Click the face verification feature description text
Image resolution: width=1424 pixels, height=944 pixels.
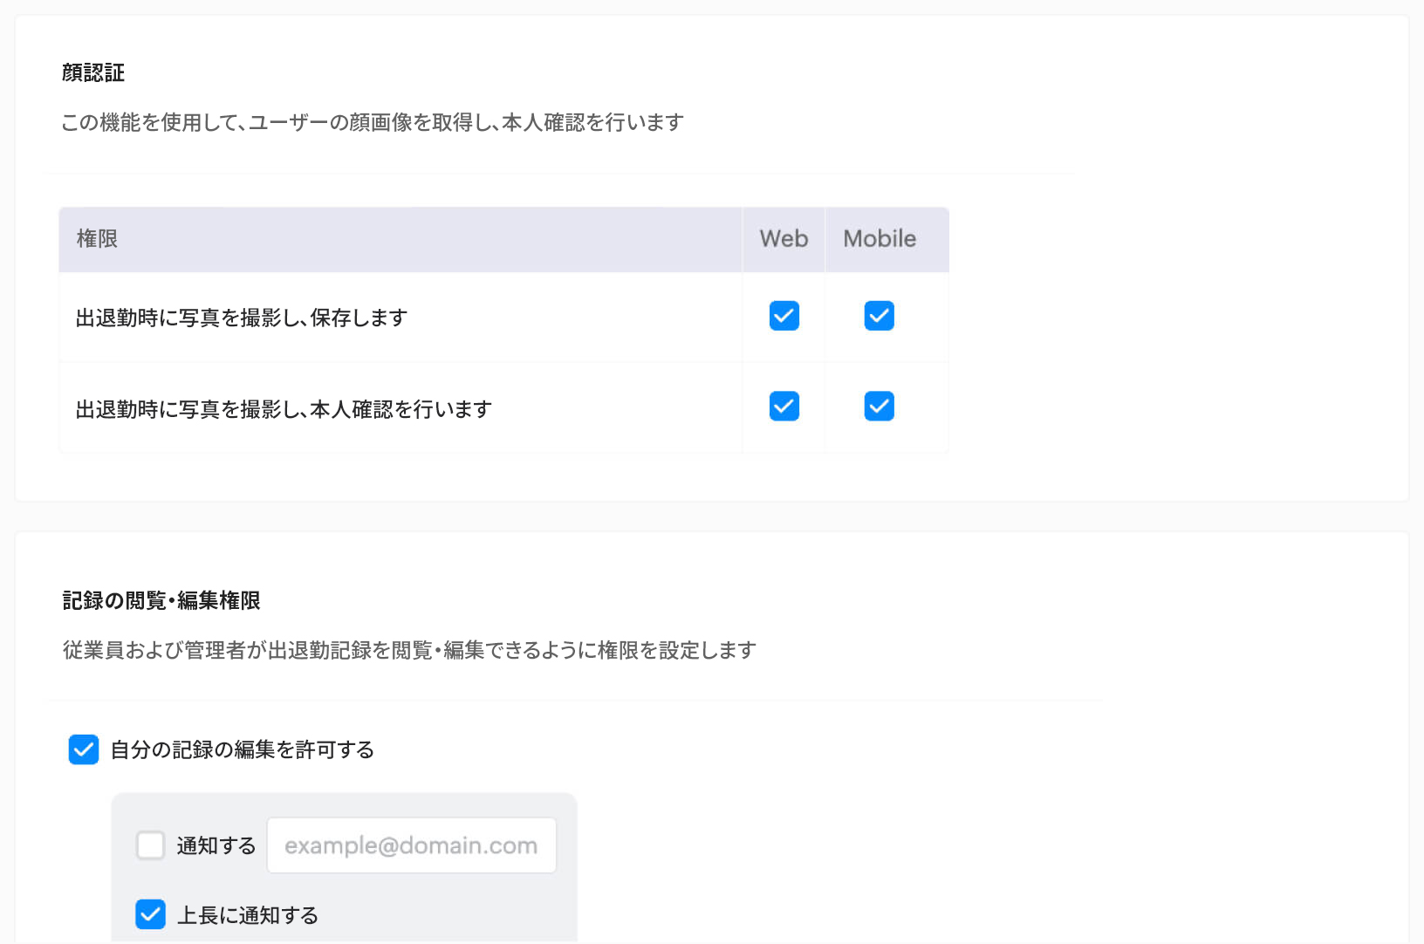coord(373,122)
